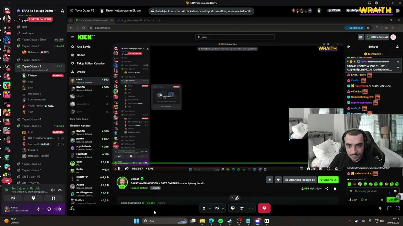Expand Daha Fazla Göster in Kick sidebar
The width and height of the screenshot is (403, 226).
(x=79, y=119)
